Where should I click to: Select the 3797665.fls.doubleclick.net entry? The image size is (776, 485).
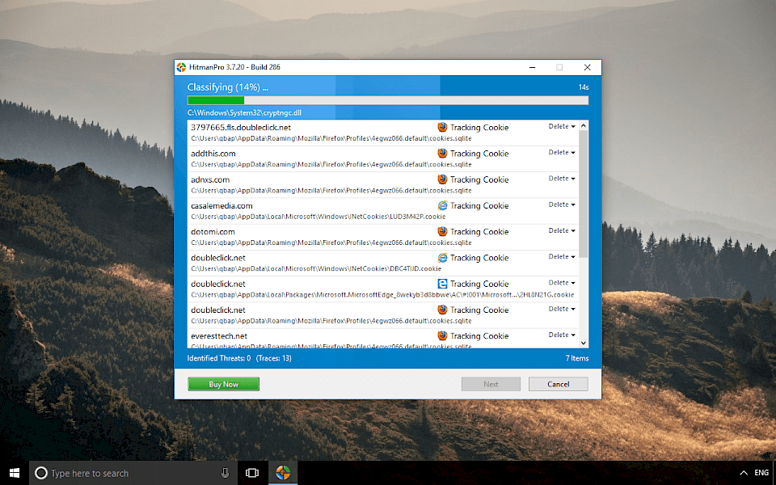(x=382, y=133)
